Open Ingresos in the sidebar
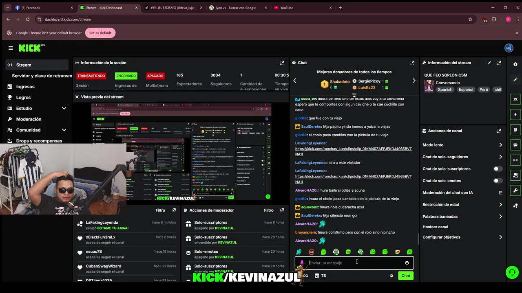This screenshot has height=293, width=522. coord(25,87)
